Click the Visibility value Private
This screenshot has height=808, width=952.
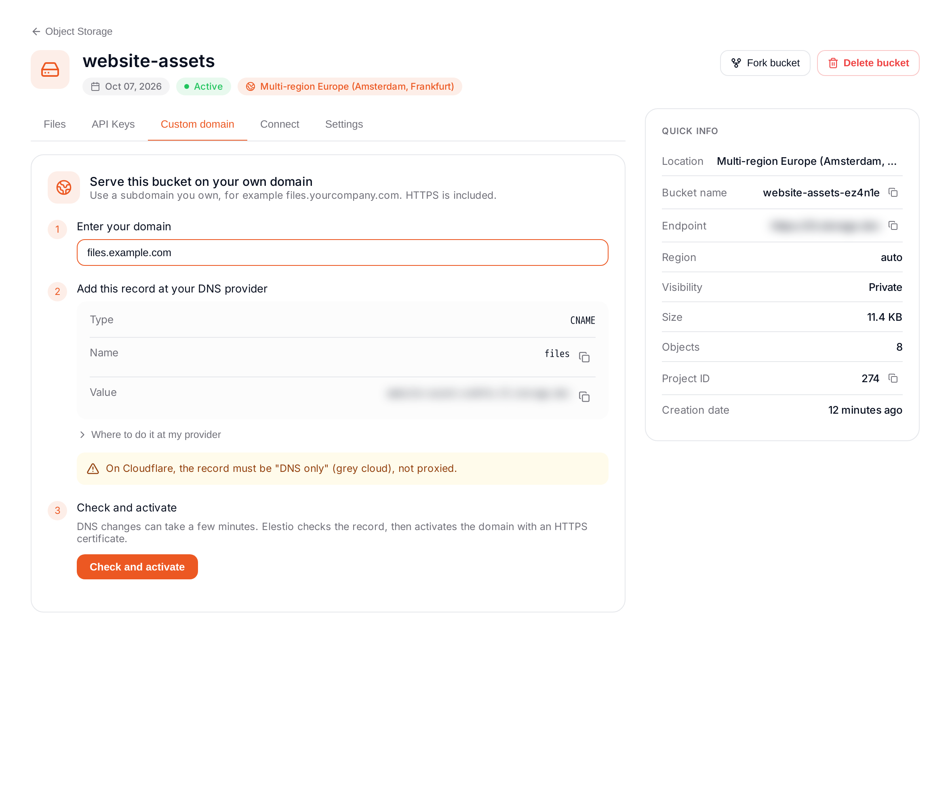tap(885, 287)
